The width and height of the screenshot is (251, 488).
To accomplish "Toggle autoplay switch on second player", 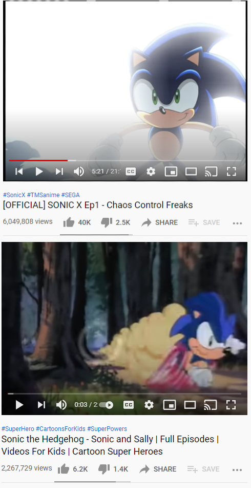I will [107, 405].
